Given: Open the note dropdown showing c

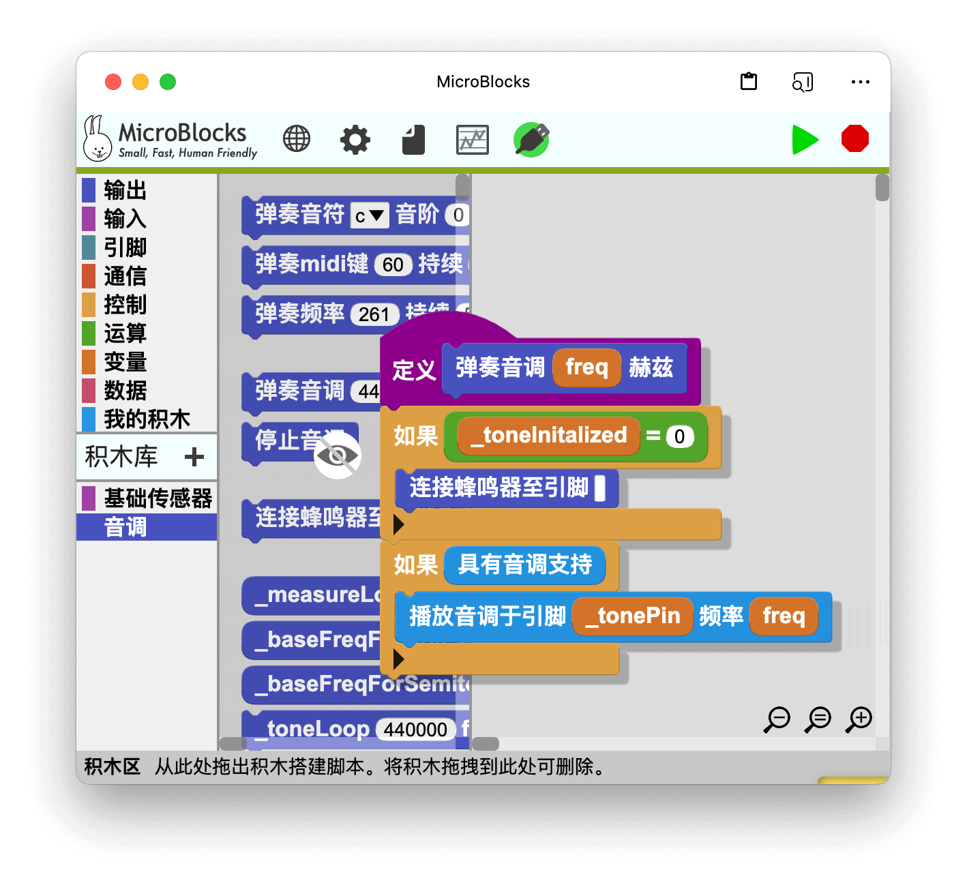Looking at the screenshot, I should 370,215.
